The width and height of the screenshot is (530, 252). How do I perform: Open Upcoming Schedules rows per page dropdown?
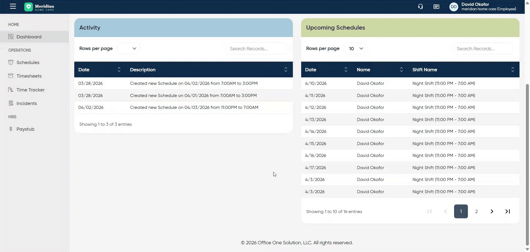pyautogui.click(x=356, y=49)
